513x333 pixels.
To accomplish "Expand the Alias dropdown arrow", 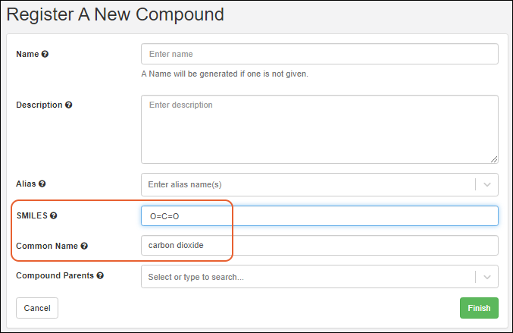I will pyautogui.click(x=486, y=184).
